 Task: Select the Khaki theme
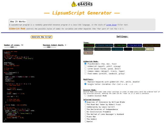(150, 49)
